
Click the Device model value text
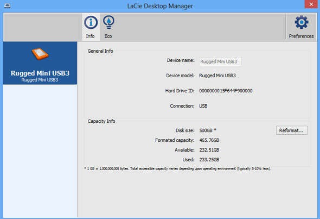pos(217,76)
